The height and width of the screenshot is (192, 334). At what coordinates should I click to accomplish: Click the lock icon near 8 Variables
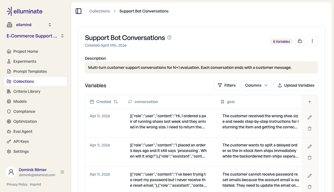300,41
